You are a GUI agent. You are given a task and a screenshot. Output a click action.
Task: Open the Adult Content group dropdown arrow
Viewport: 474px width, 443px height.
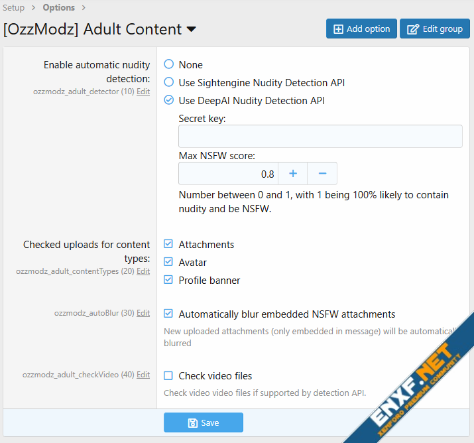[x=192, y=30]
